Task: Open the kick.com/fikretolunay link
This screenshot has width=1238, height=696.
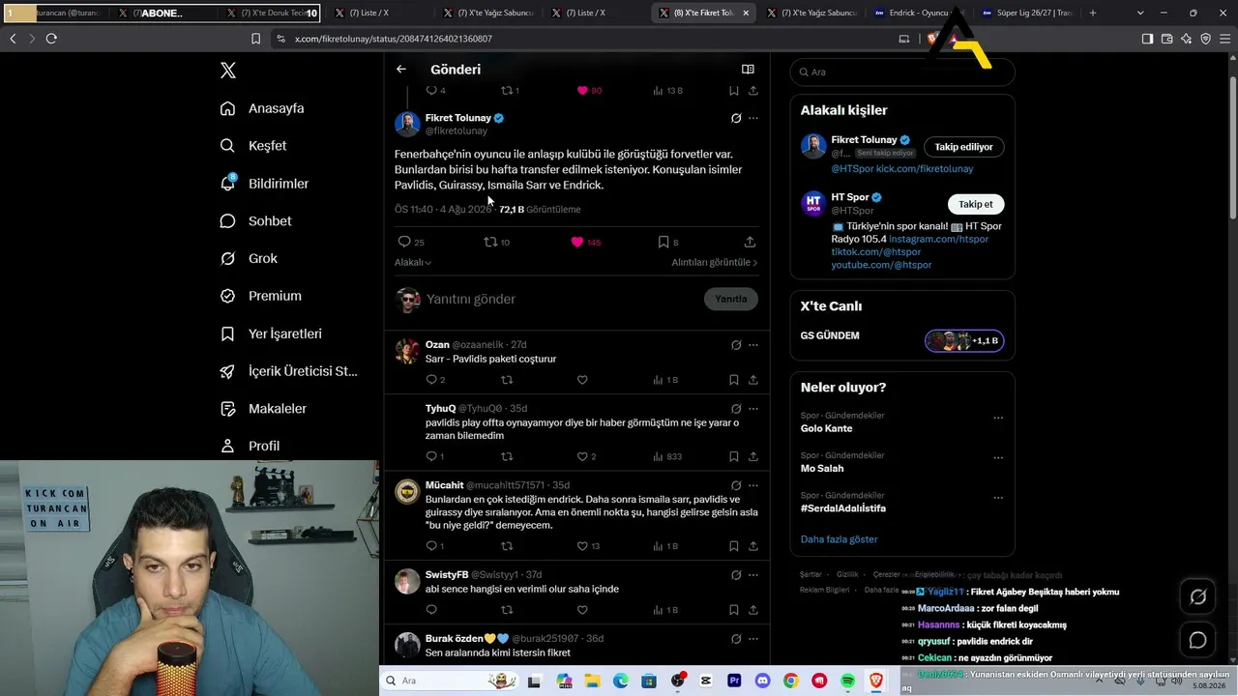Action: click(925, 168)
